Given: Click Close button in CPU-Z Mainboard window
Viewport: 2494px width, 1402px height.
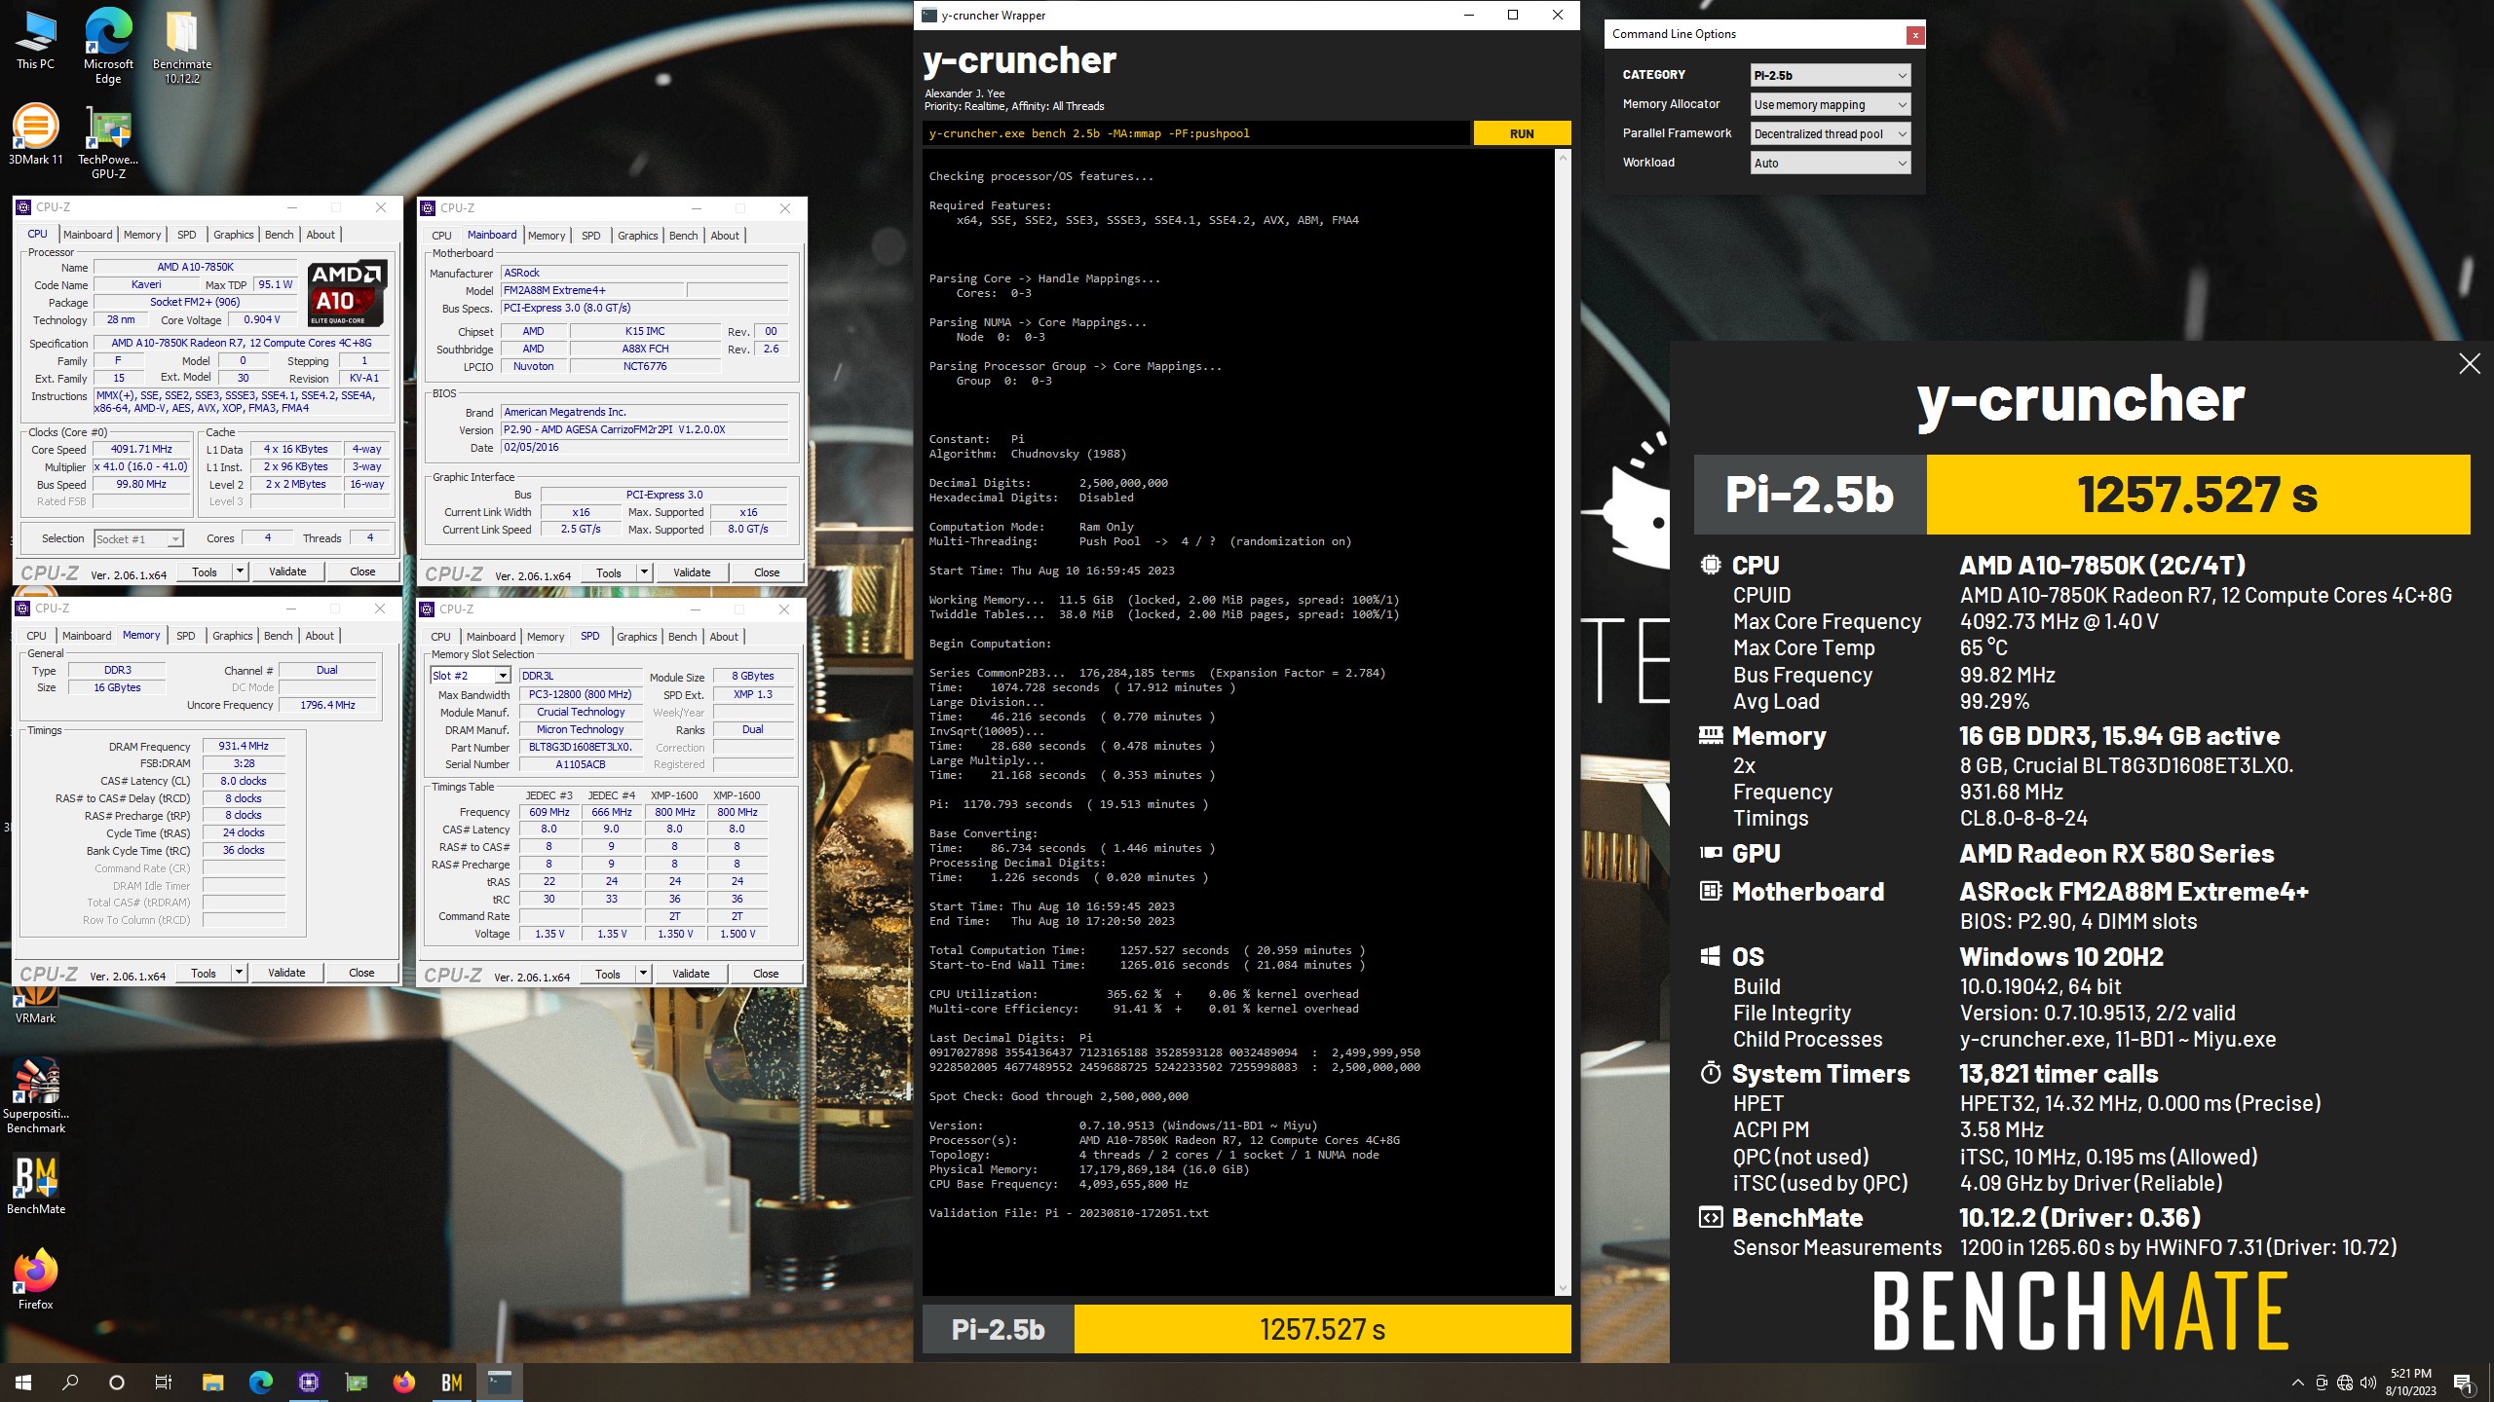Looking at the screenshot, I should click(767, 572).
